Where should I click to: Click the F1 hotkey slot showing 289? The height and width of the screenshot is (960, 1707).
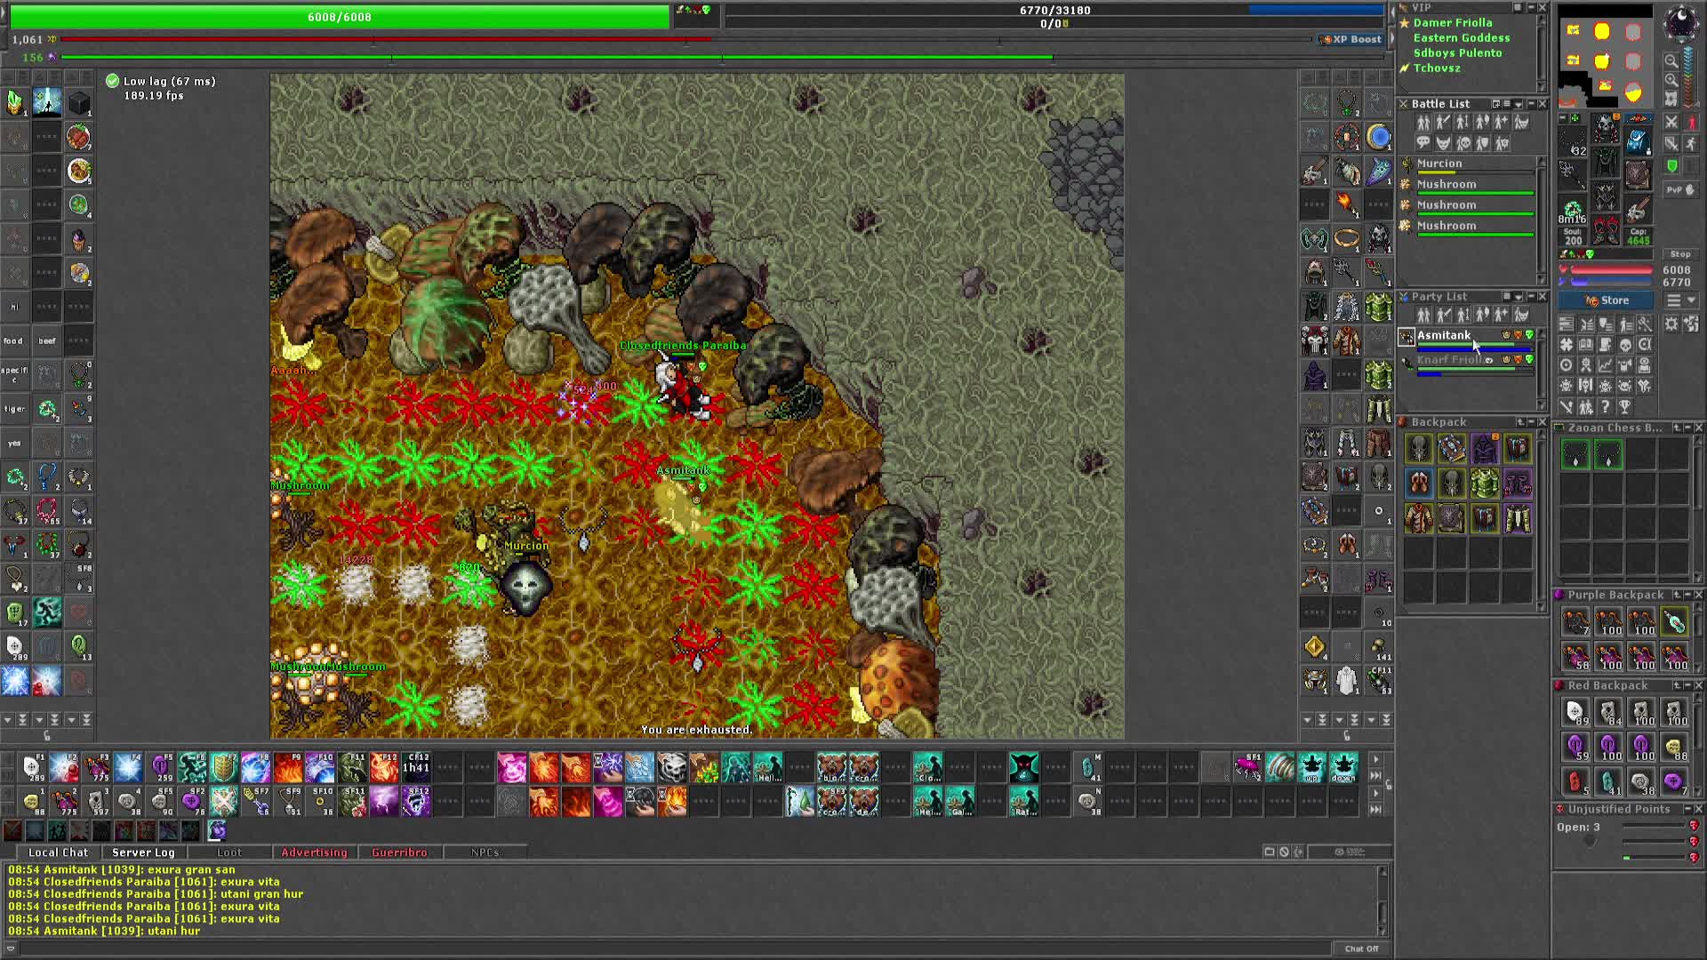click(x=31, y=766)
